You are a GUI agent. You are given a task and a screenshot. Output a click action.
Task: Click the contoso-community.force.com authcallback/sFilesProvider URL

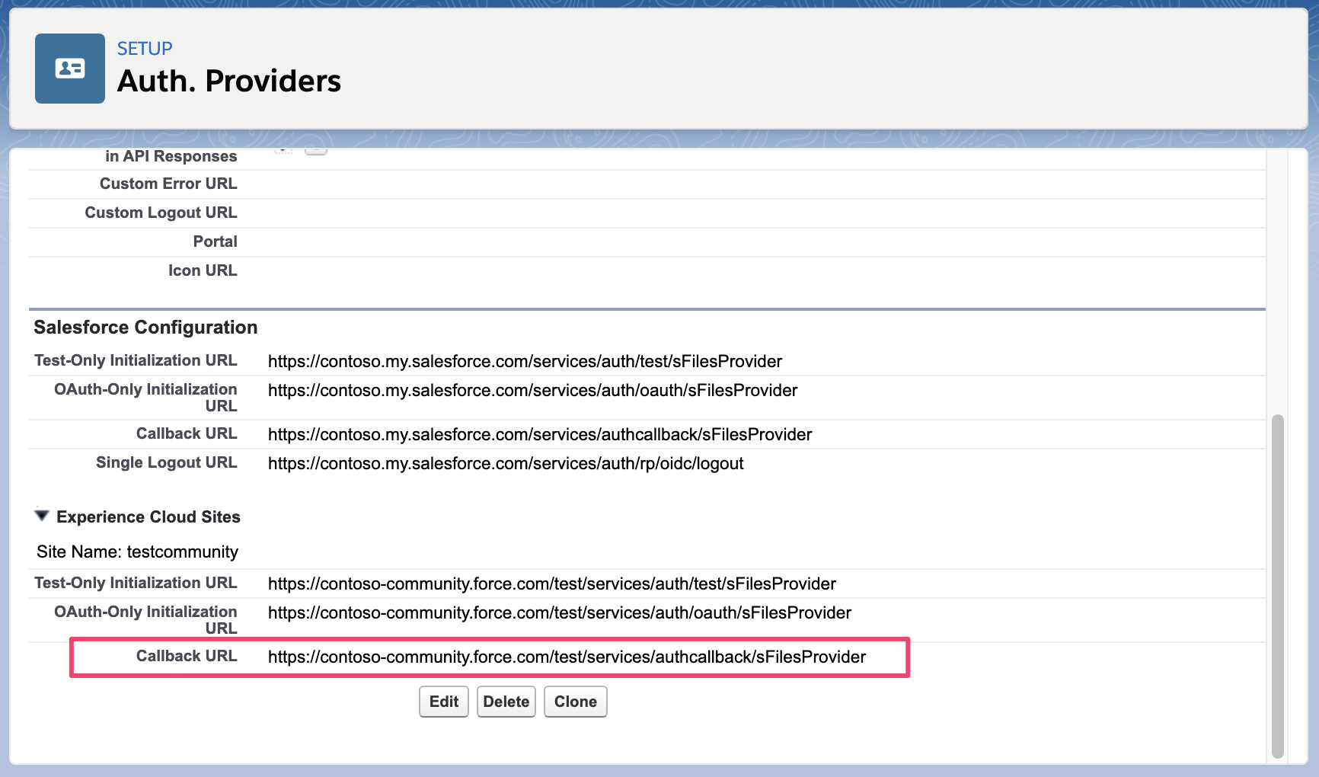pyautogui.click(x=567, y=657)
